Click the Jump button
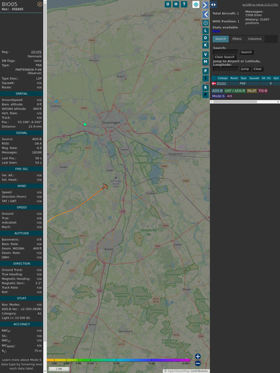This screenshot has height=373, width=280. tap(244, 69)
